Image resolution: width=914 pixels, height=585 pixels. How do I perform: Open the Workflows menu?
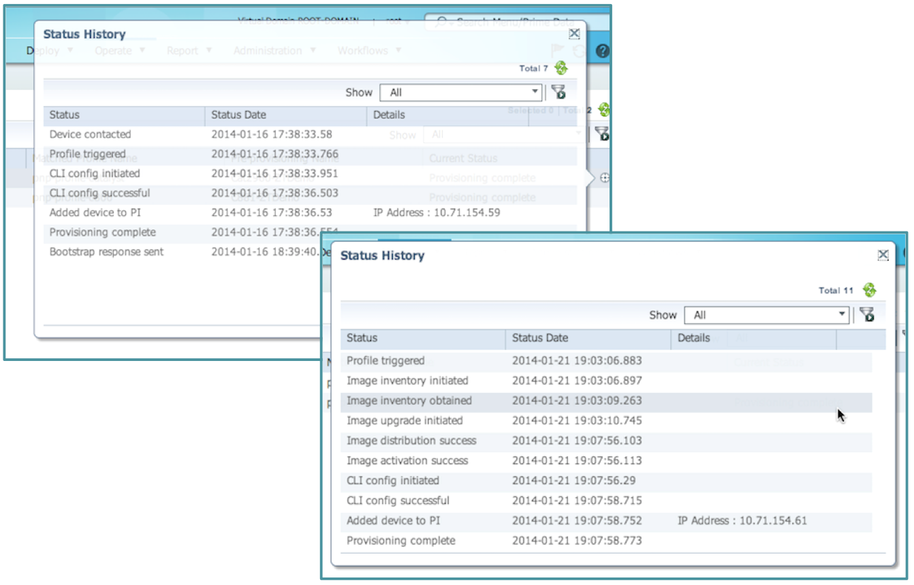(x=369, y=50)
